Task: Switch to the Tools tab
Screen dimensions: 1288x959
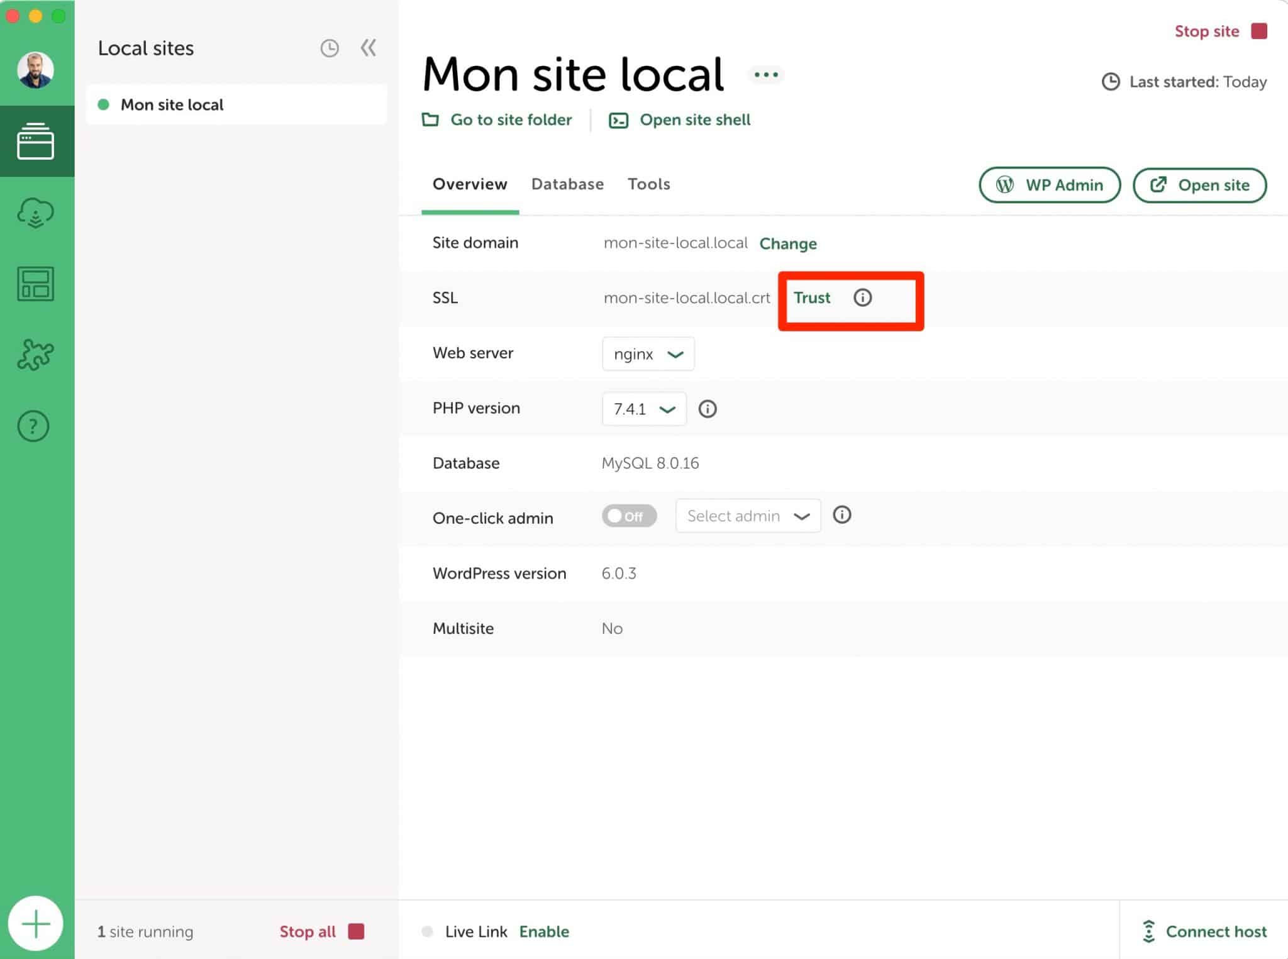Action: (649, 184)
